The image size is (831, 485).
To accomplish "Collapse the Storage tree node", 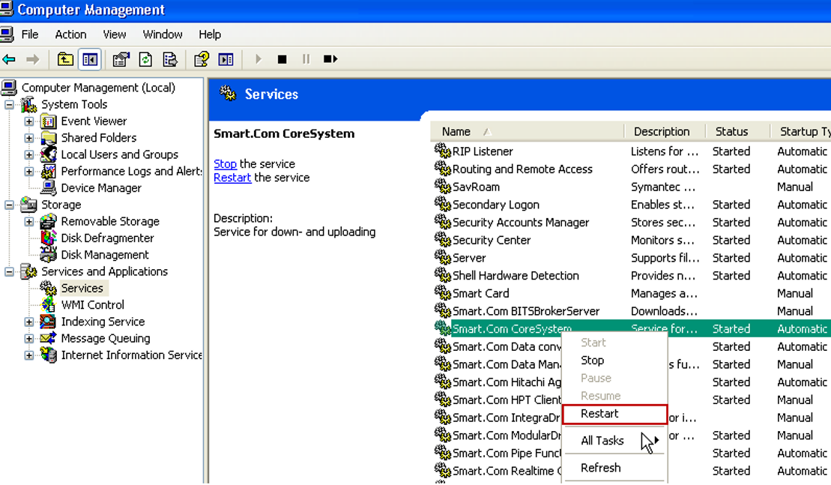I will (10, 205).
